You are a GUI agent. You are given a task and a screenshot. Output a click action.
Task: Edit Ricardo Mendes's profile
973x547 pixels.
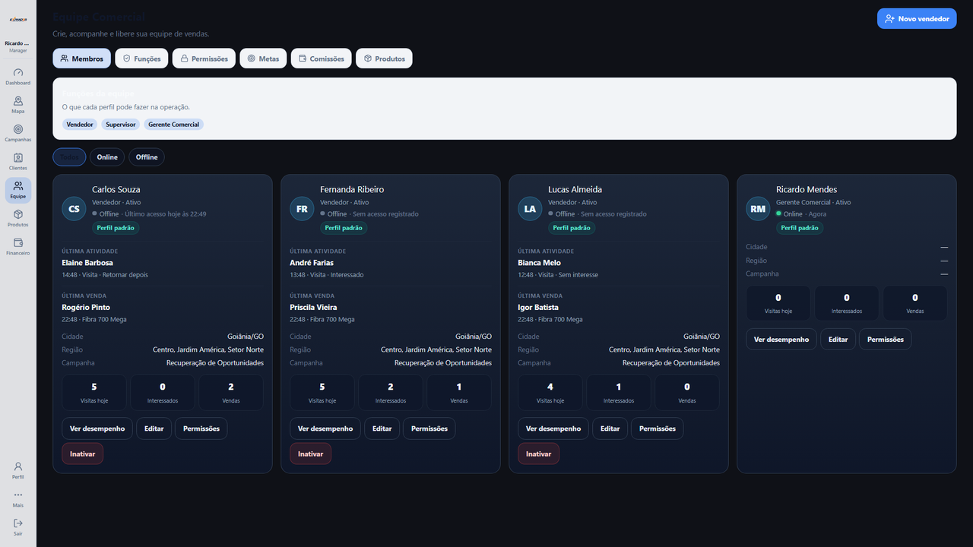click(x=838, y=340)
